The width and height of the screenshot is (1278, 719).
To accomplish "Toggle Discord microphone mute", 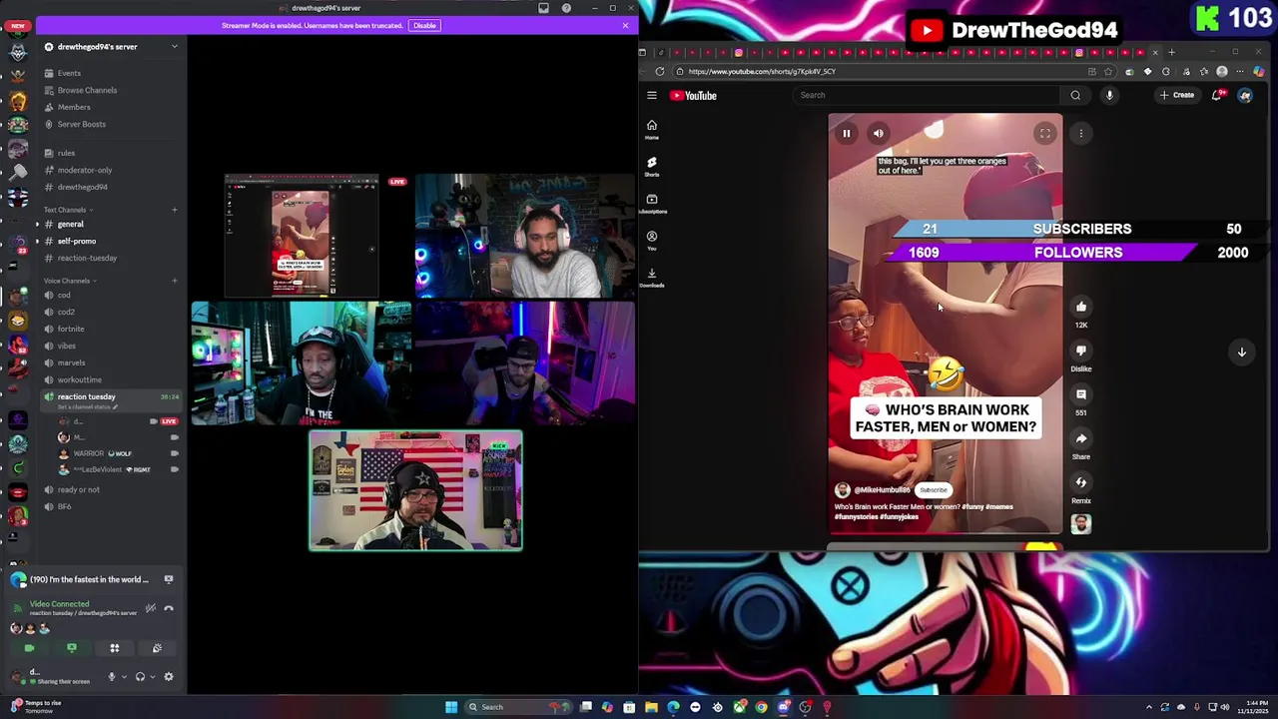I will tap(112, 676).
